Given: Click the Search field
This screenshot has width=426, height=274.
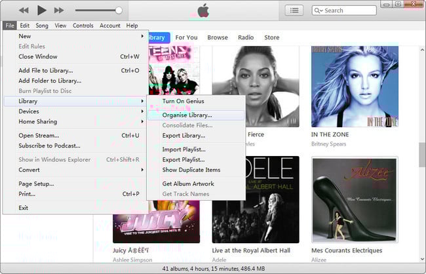Looking at the screenshot, I should 344,10.
